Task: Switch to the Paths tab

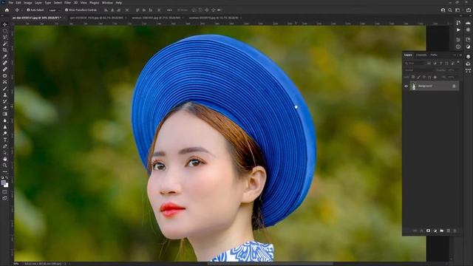Action: [x=434, y=55]
